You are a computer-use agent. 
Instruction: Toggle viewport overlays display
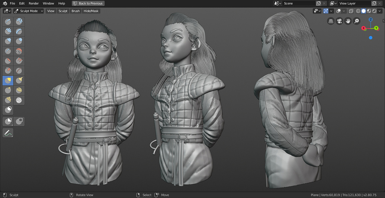tap(339, 11)
